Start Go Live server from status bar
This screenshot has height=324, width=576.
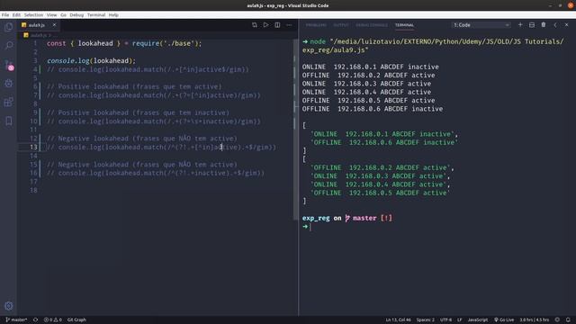click(504, 320)
